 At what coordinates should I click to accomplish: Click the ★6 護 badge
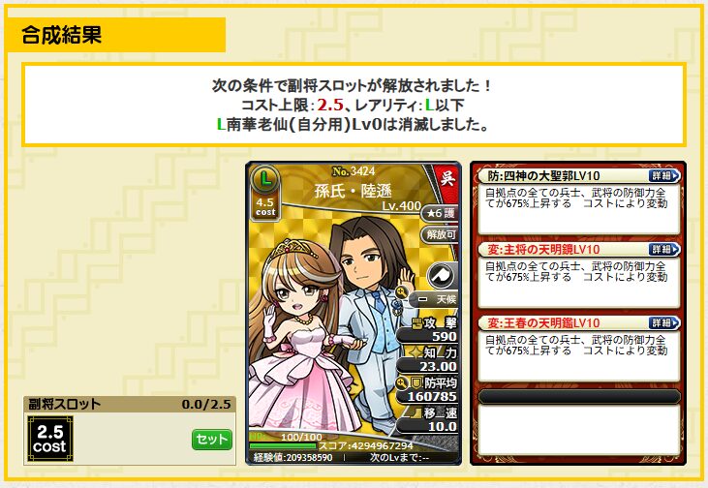coord(441,213)
